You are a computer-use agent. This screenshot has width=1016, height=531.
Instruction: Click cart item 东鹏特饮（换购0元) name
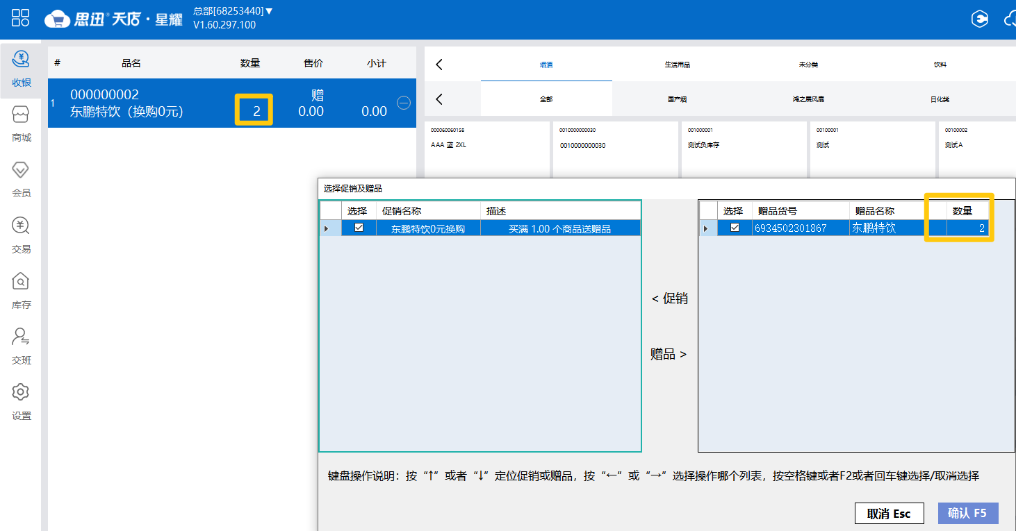coord(126,111)
